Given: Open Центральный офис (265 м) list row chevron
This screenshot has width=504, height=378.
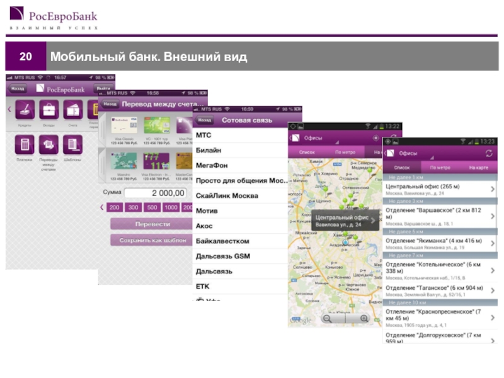Looking at the screenshot, I should (493, 190).
